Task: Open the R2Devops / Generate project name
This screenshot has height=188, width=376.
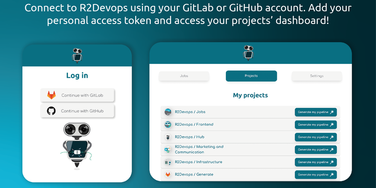Action: pos(194,174)
